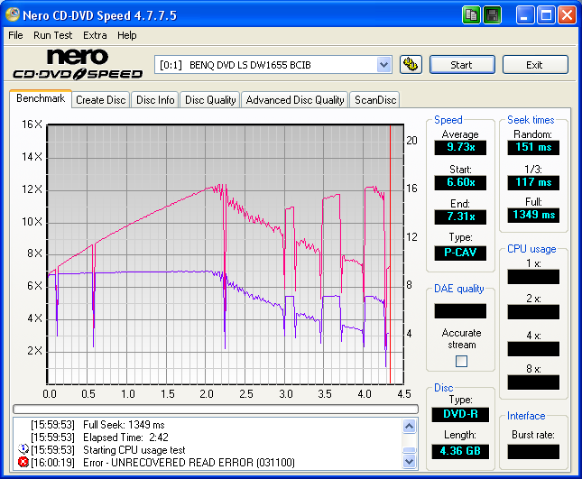Image resolution: width=582 pixels, height=479 pixels.
Task: Click the empty CPU usage 8x field
Action: pos(533,382)
